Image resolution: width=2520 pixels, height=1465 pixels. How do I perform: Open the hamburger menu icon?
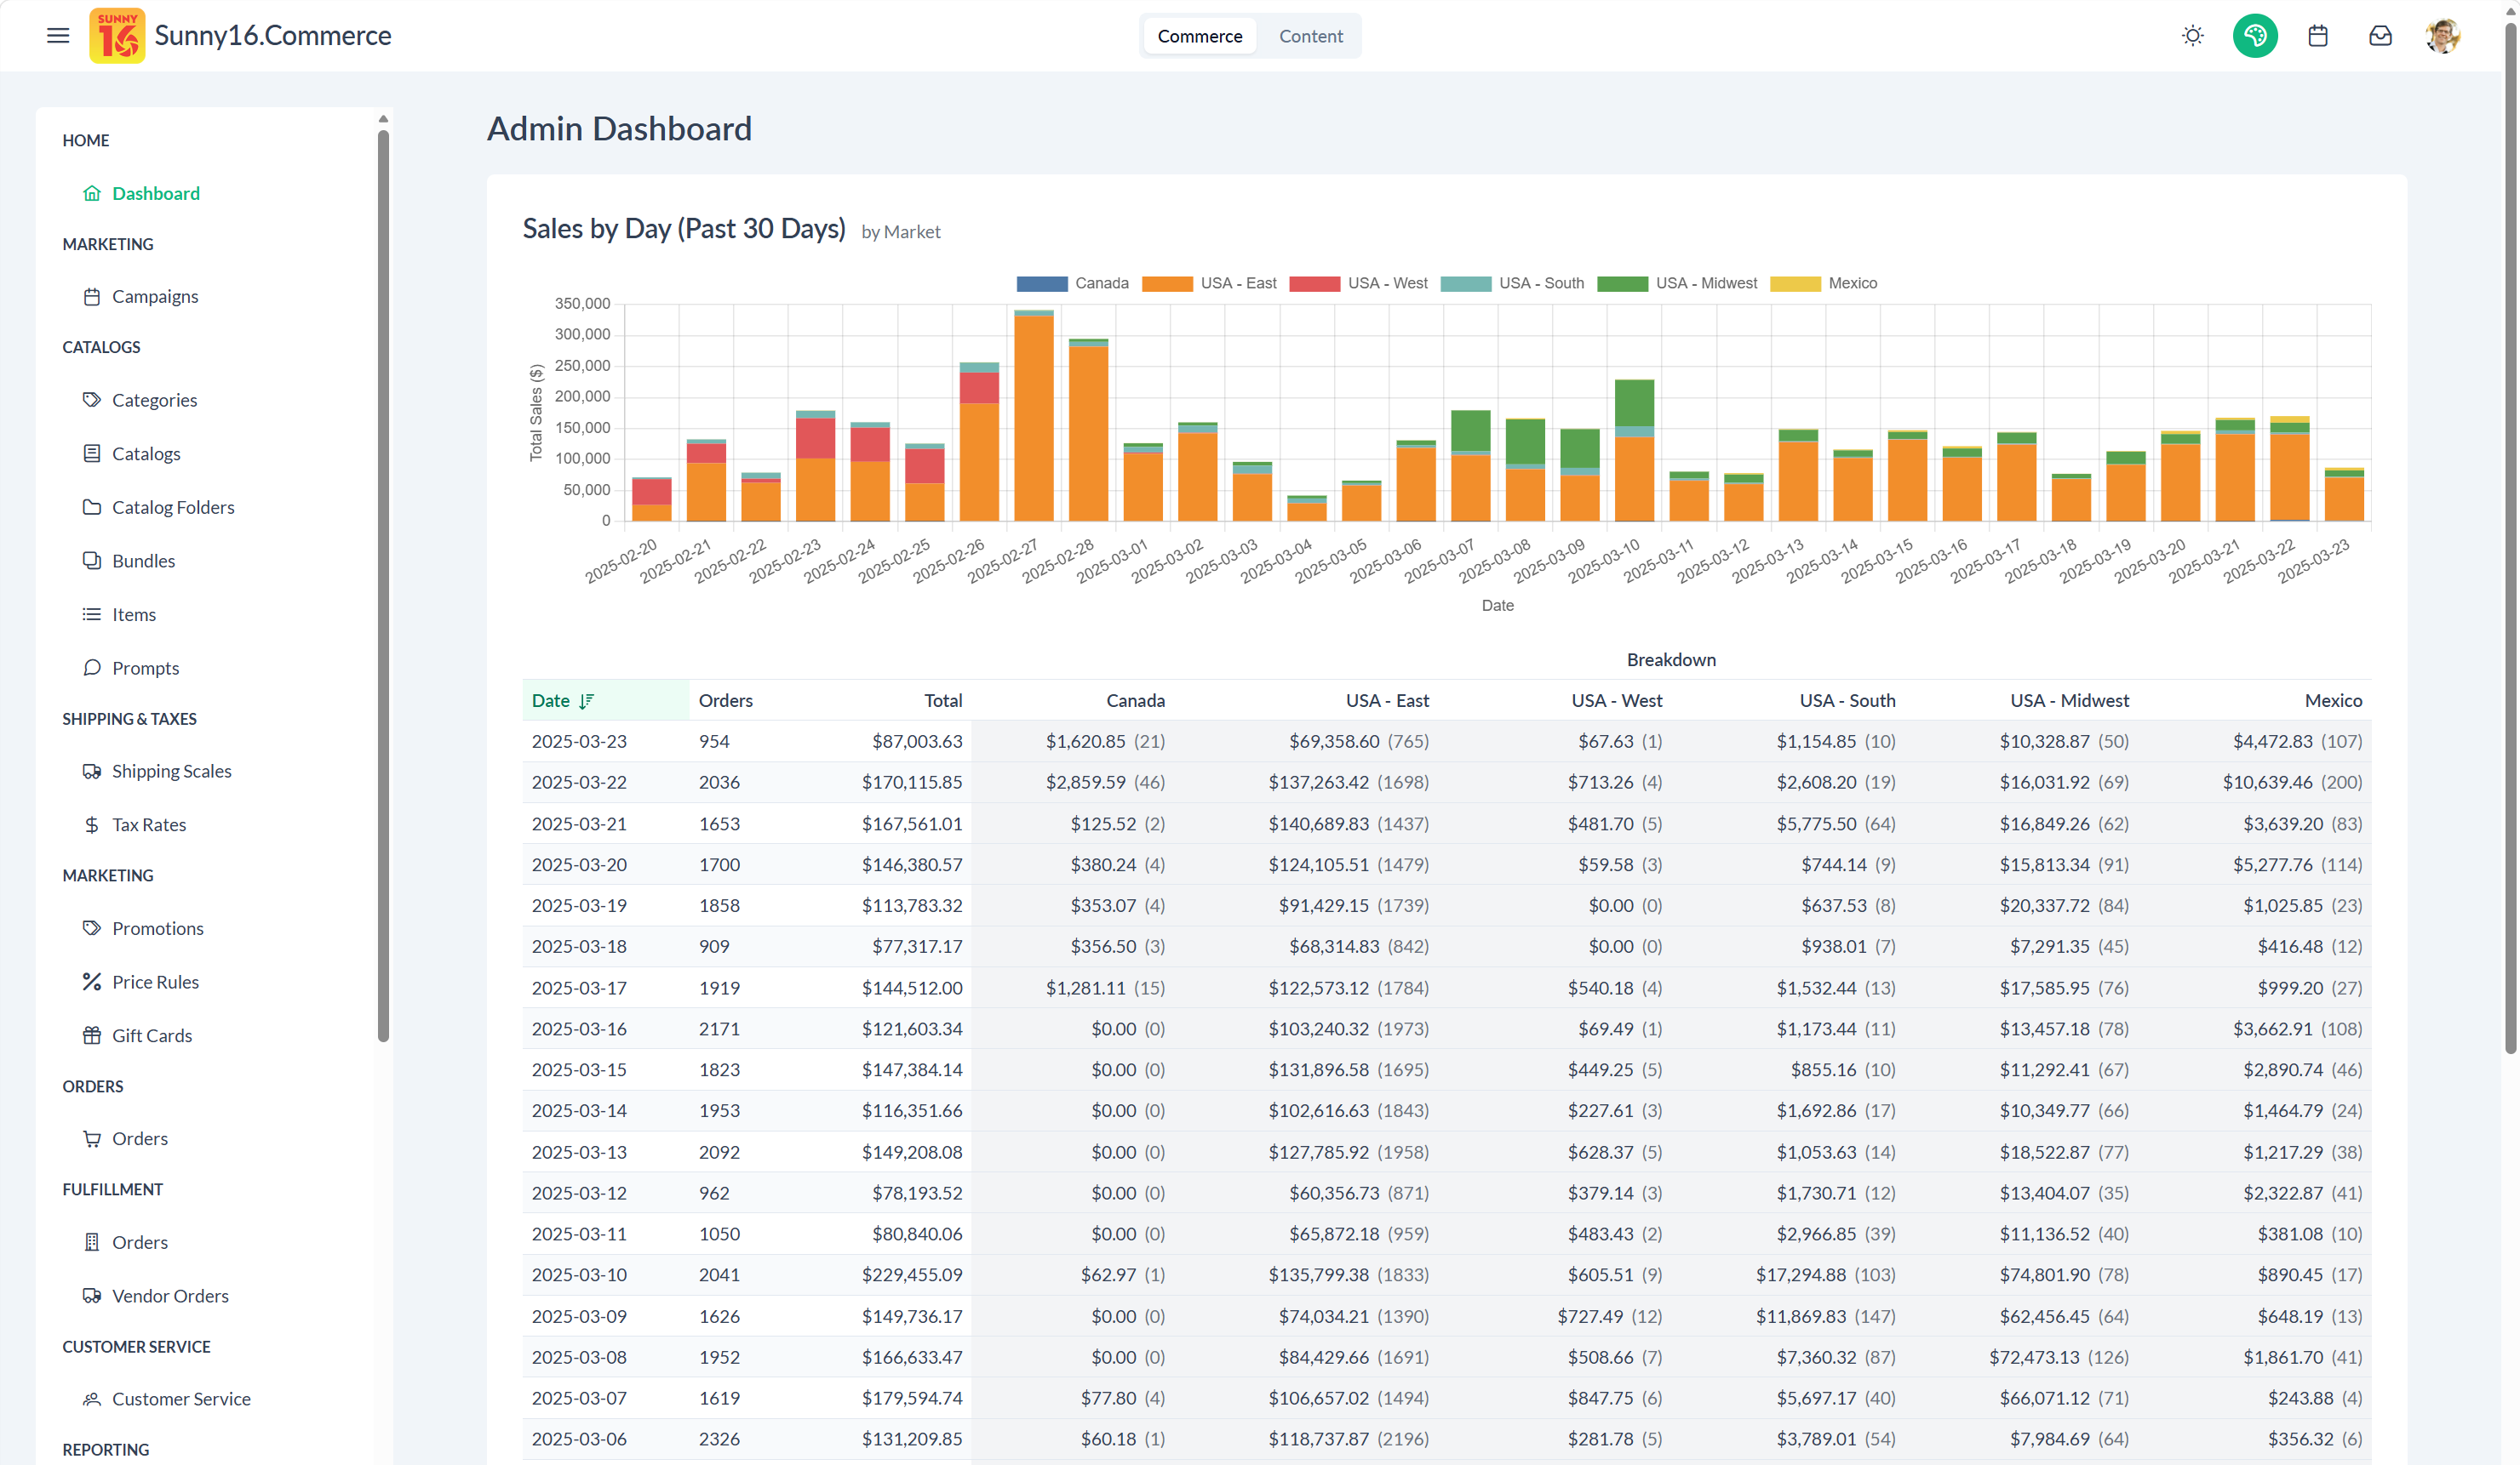58,36
